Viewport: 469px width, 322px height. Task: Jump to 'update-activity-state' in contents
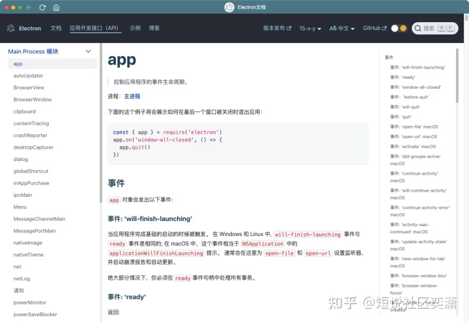click(x=418, y=245)
